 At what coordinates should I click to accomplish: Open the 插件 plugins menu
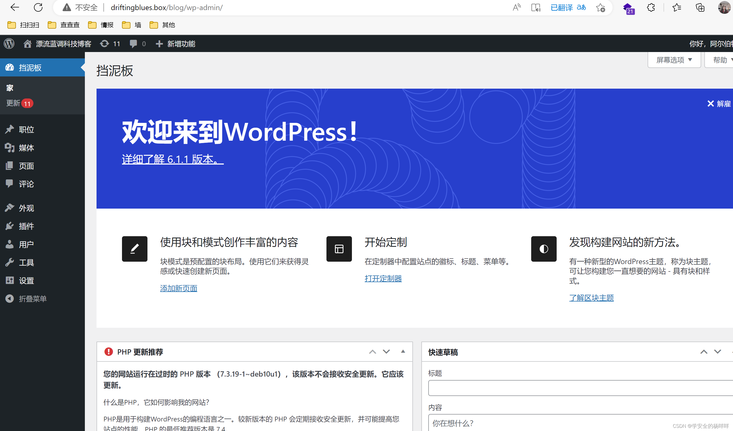click(42, 226)
